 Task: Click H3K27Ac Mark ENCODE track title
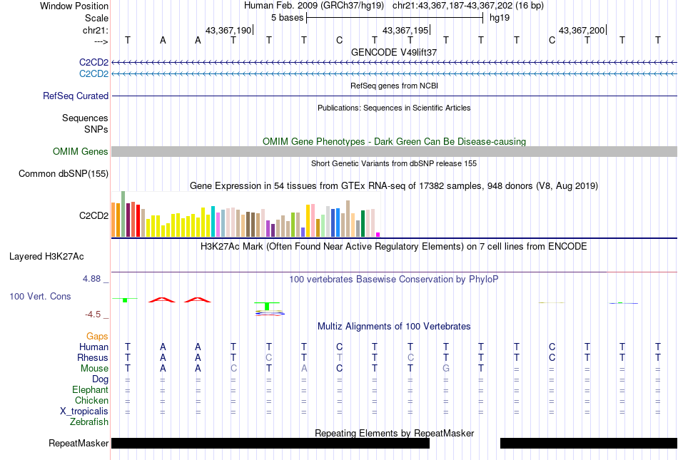click(x=394, y=246)
